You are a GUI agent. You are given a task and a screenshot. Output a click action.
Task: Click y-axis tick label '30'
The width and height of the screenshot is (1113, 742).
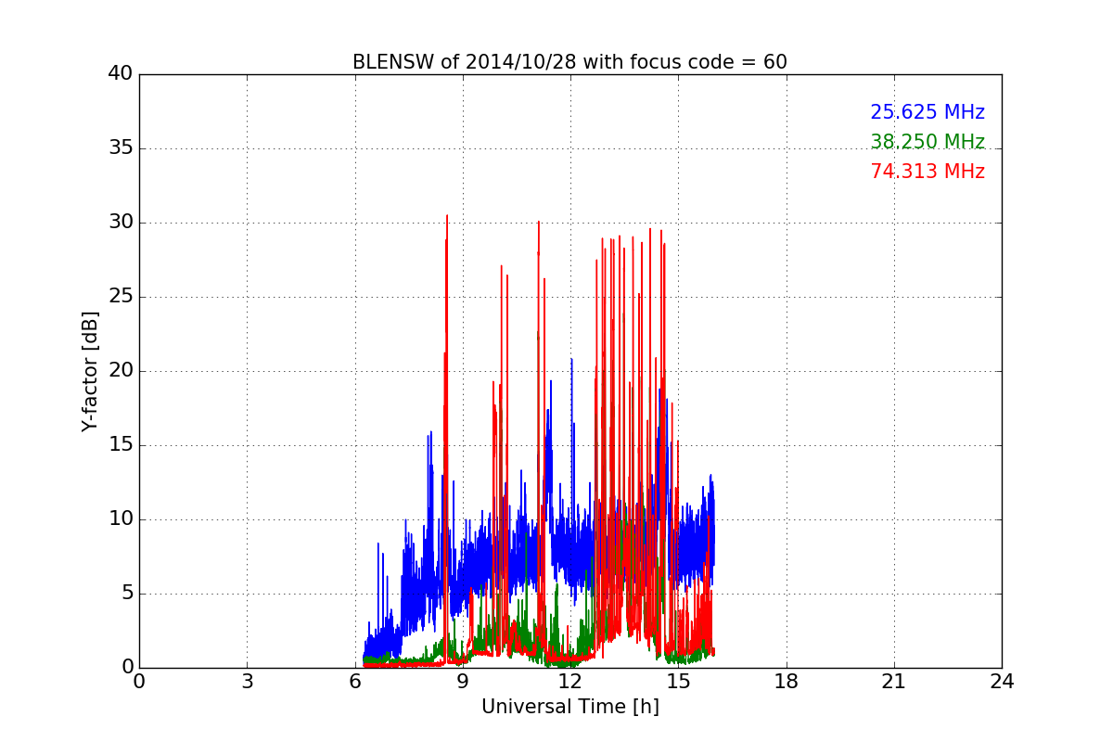pyautogui.click(x=121, y=223)
